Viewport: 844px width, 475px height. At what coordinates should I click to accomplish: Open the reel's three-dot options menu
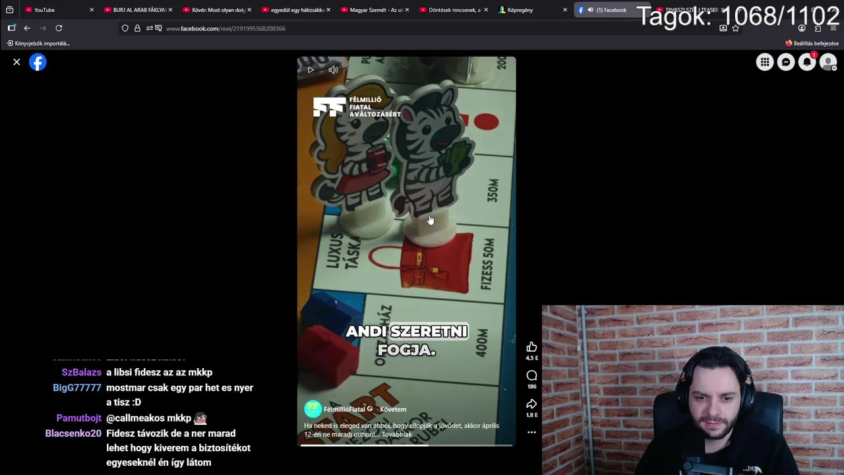pos(531,433)
